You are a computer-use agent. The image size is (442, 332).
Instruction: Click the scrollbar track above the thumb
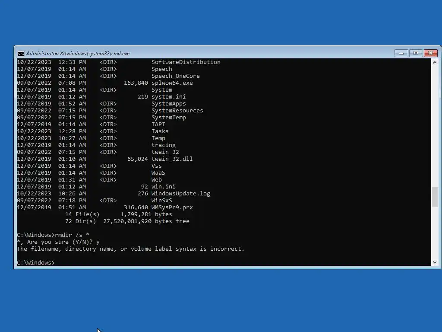(x=435, y=126)
